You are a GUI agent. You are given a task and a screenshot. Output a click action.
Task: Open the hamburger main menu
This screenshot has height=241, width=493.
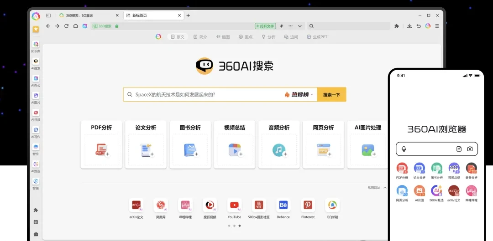(x=437, y=26)
